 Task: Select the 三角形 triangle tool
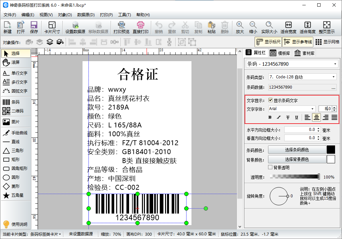coord(16,151)
